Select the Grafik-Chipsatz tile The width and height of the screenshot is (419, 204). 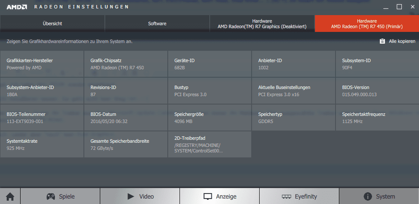[126, 64]
